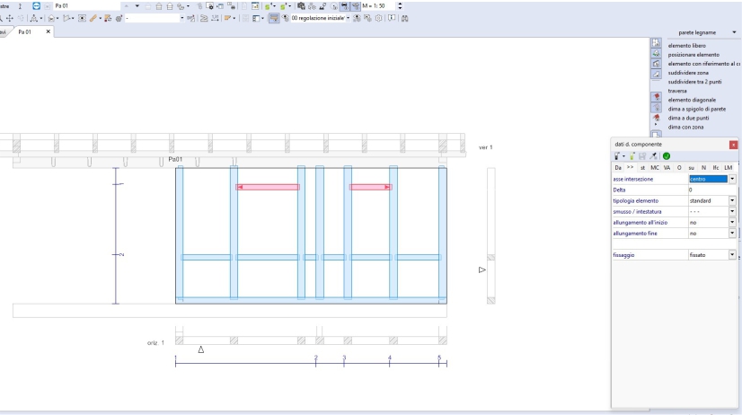Switch to the MC tab
The width and height of the screenshot is (742, 415).
[x=654, y=168]
